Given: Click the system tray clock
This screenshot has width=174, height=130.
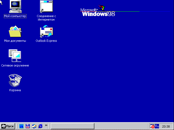Looking at the screenshot, I should click(x=166, y=126).
